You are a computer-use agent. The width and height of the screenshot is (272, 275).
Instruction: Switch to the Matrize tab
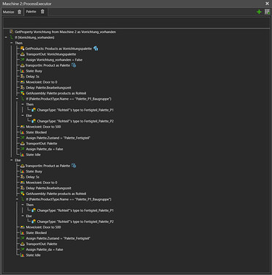coord(9,12)
